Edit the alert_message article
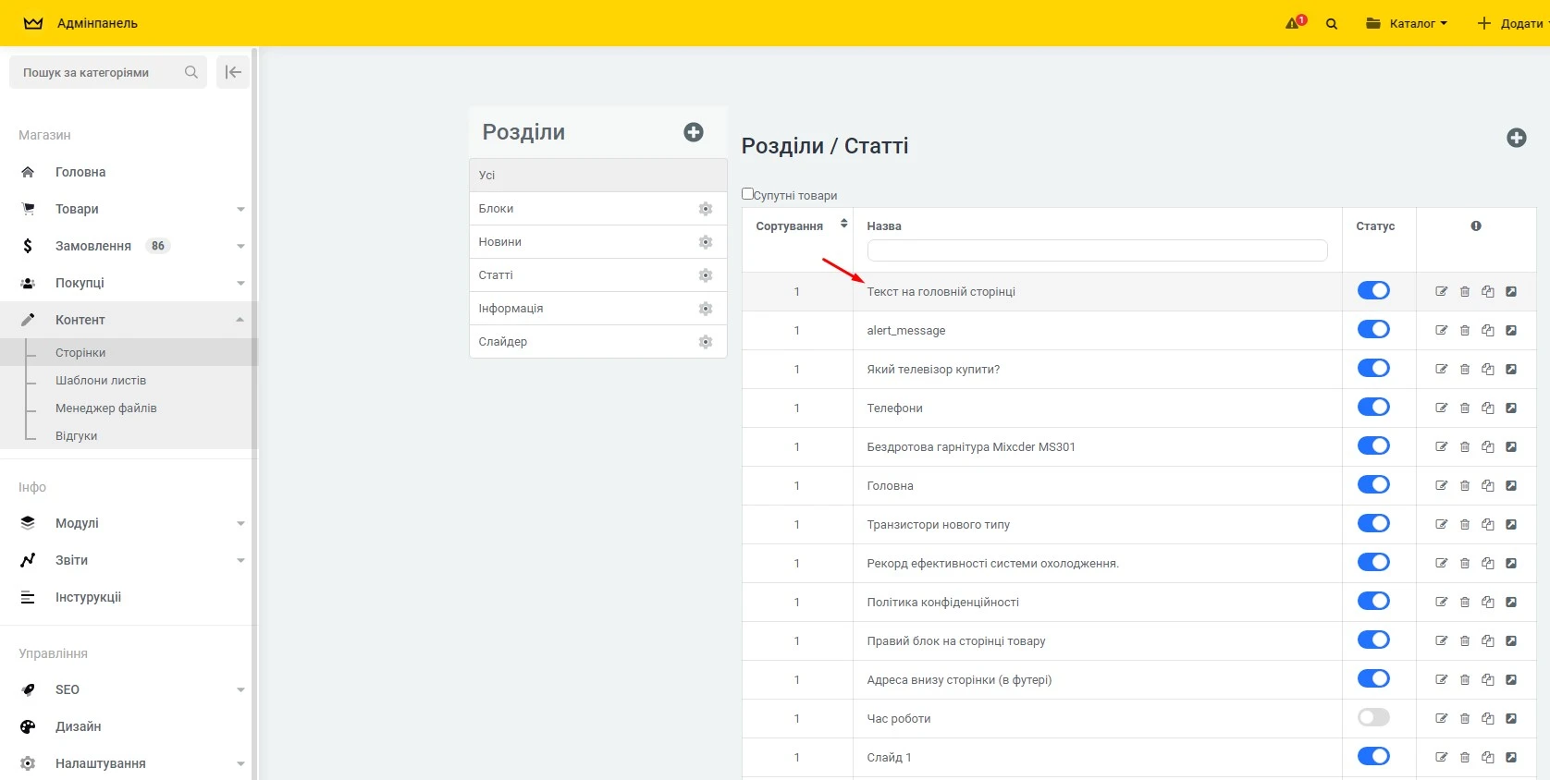Image resolution: width=1550 pixels, height=780 pixels. coord(1441,330)
